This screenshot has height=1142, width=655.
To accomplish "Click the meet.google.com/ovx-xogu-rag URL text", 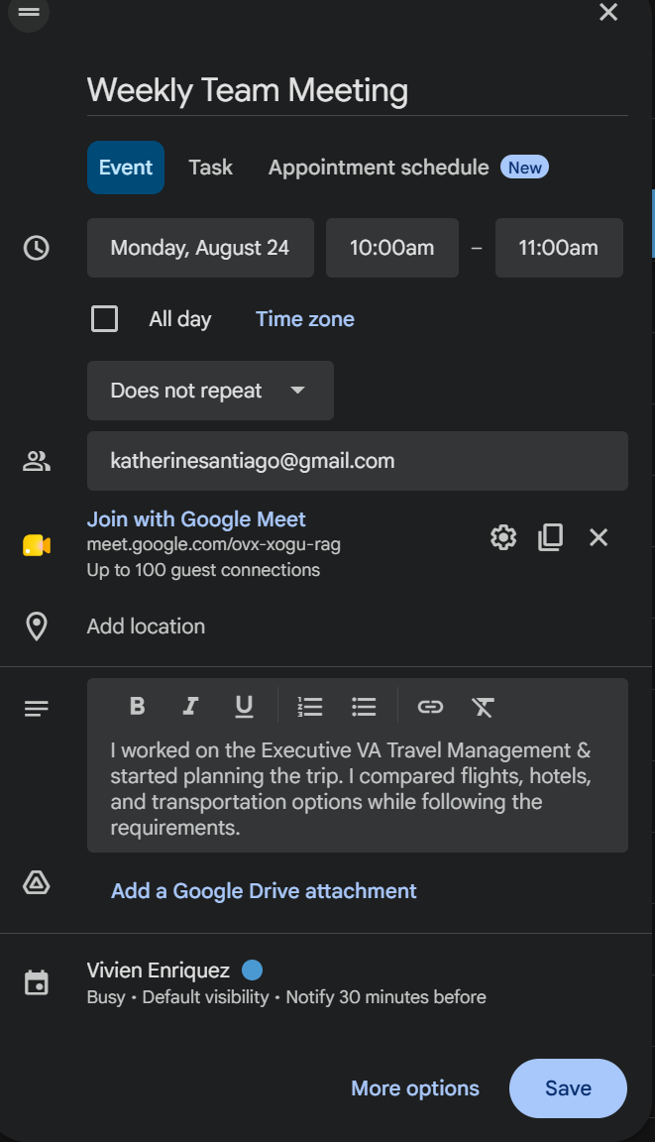I will [x=214, y=545].
